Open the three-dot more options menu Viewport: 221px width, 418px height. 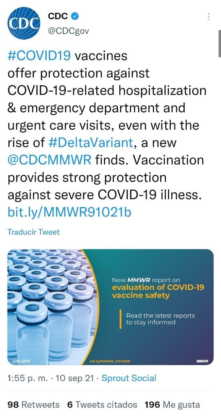click(209, 17)
